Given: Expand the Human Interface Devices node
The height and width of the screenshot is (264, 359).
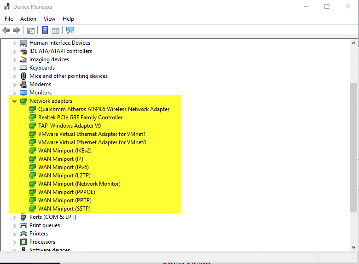Looking at the screenshot, I should pyautogui.click(x=14, y=43).
